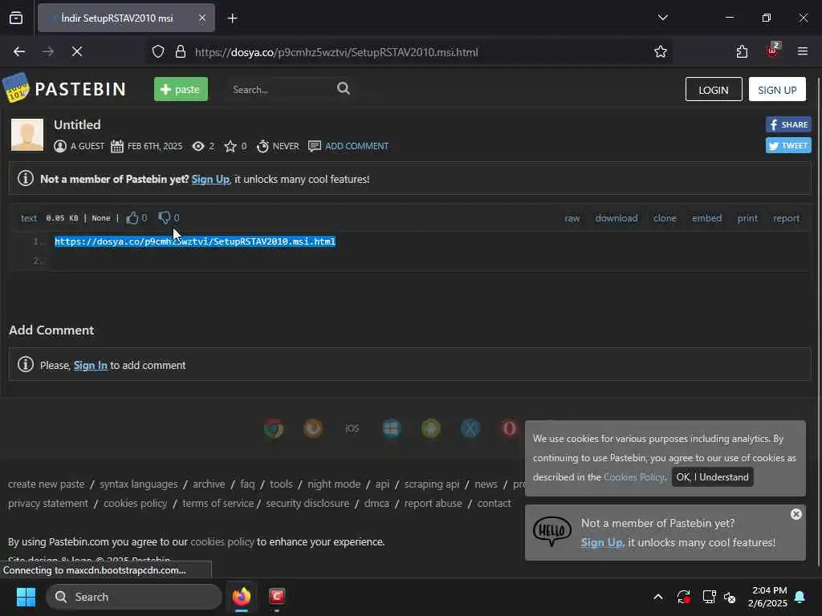The height and width of the screenshot is (616, 822).
Task: Click the address bar URL
Action: click(336, 52)
